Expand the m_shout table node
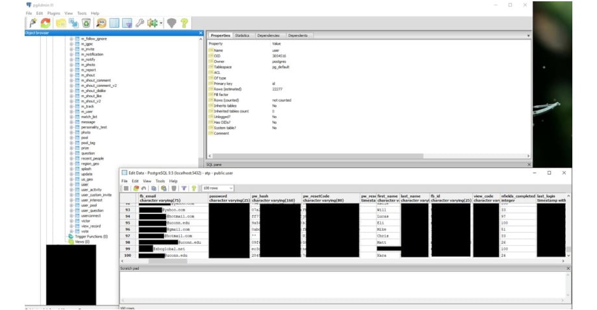This screenshot has width=597, height=310. [71, 75]
